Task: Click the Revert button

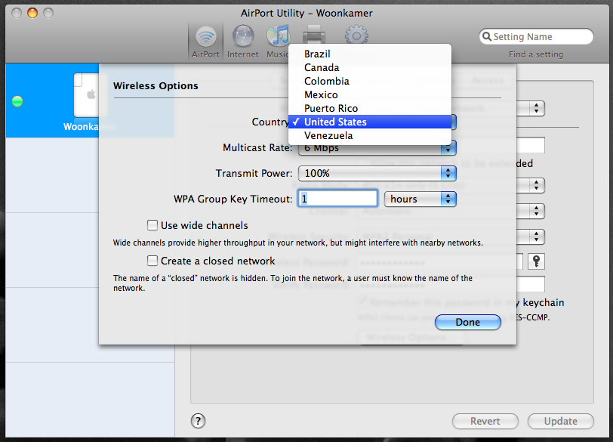Action: (485, 422)
